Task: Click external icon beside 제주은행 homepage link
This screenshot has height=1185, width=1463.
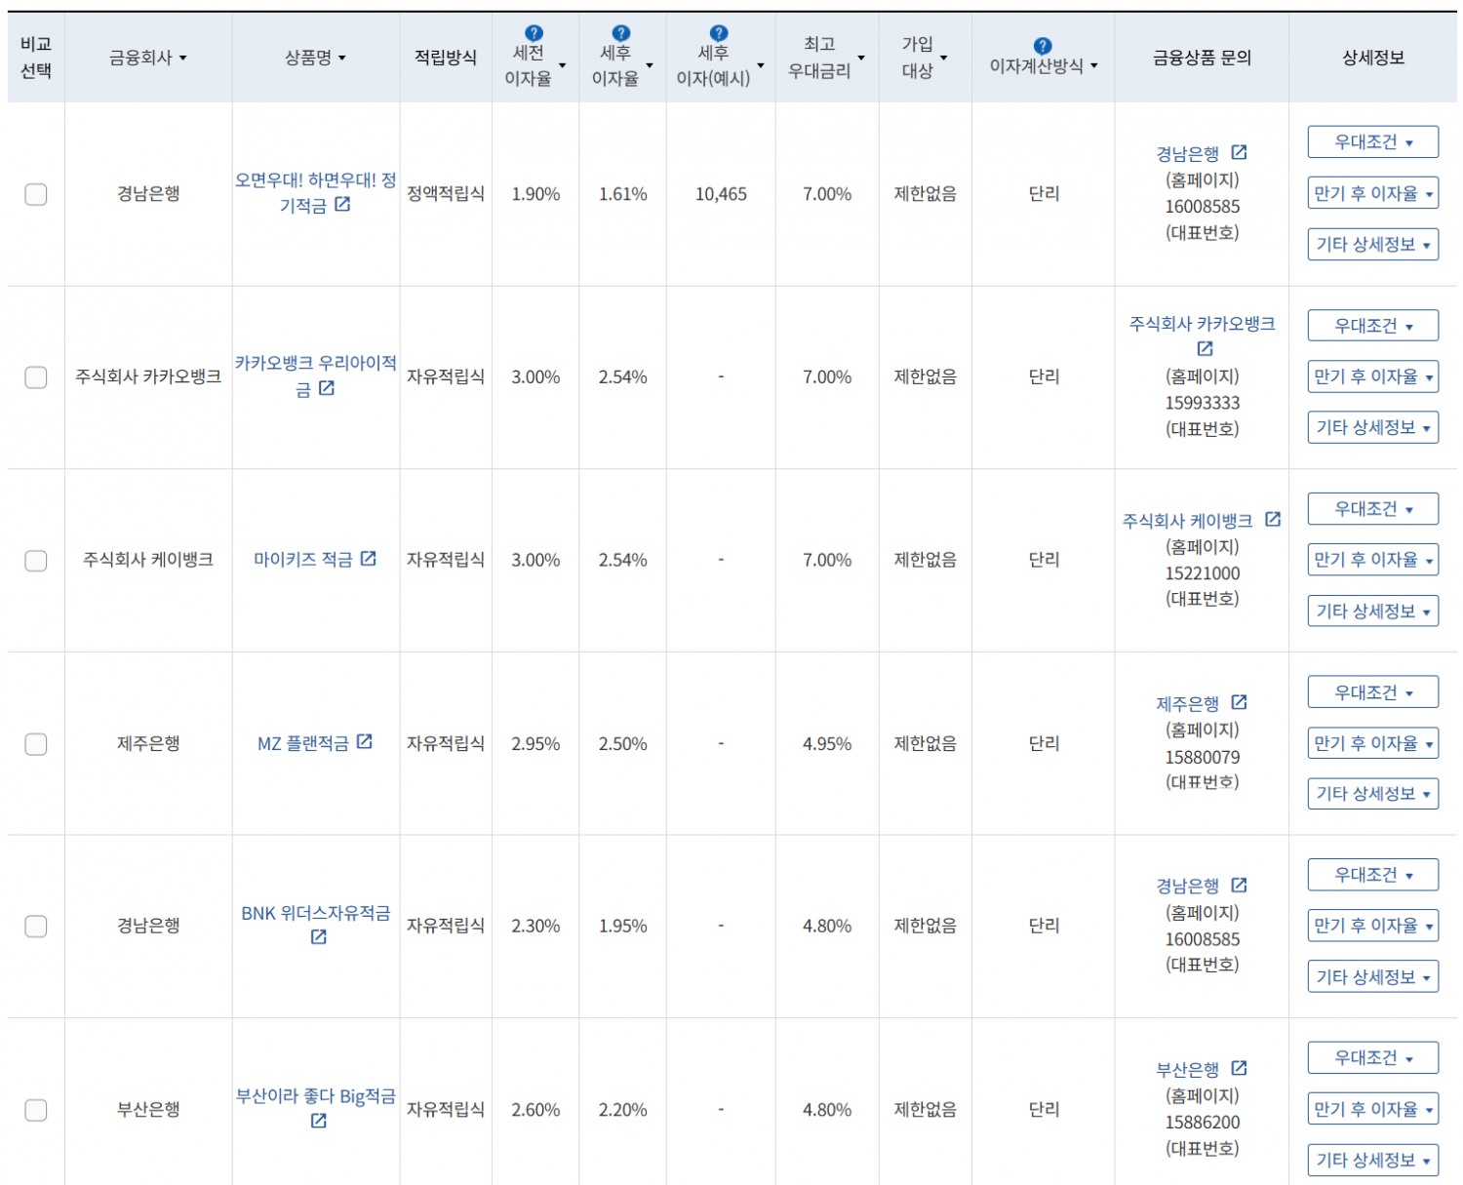Action: [1239, 703]
